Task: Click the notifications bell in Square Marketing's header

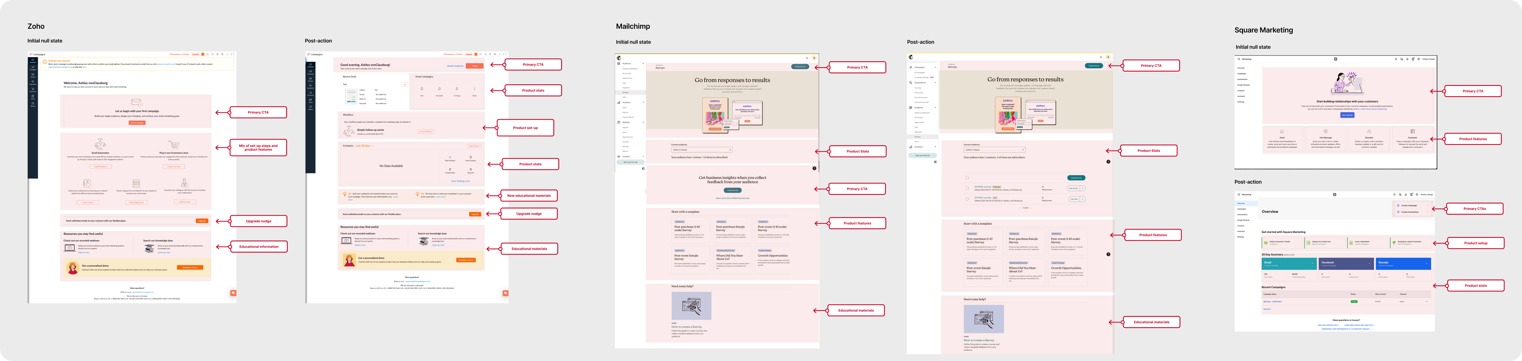Action: [x=1407, y=59]
